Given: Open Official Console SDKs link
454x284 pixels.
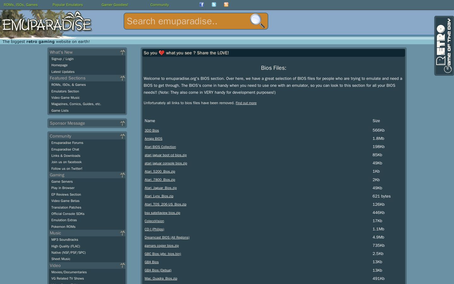Looking at the screenshot, I should (x=68, y=214).
